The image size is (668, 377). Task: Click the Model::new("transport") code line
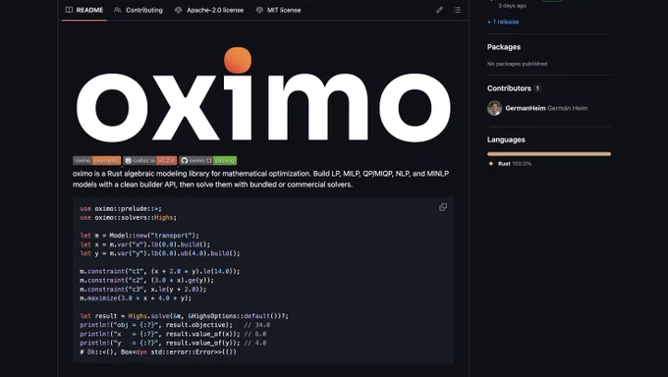point(139,236)
